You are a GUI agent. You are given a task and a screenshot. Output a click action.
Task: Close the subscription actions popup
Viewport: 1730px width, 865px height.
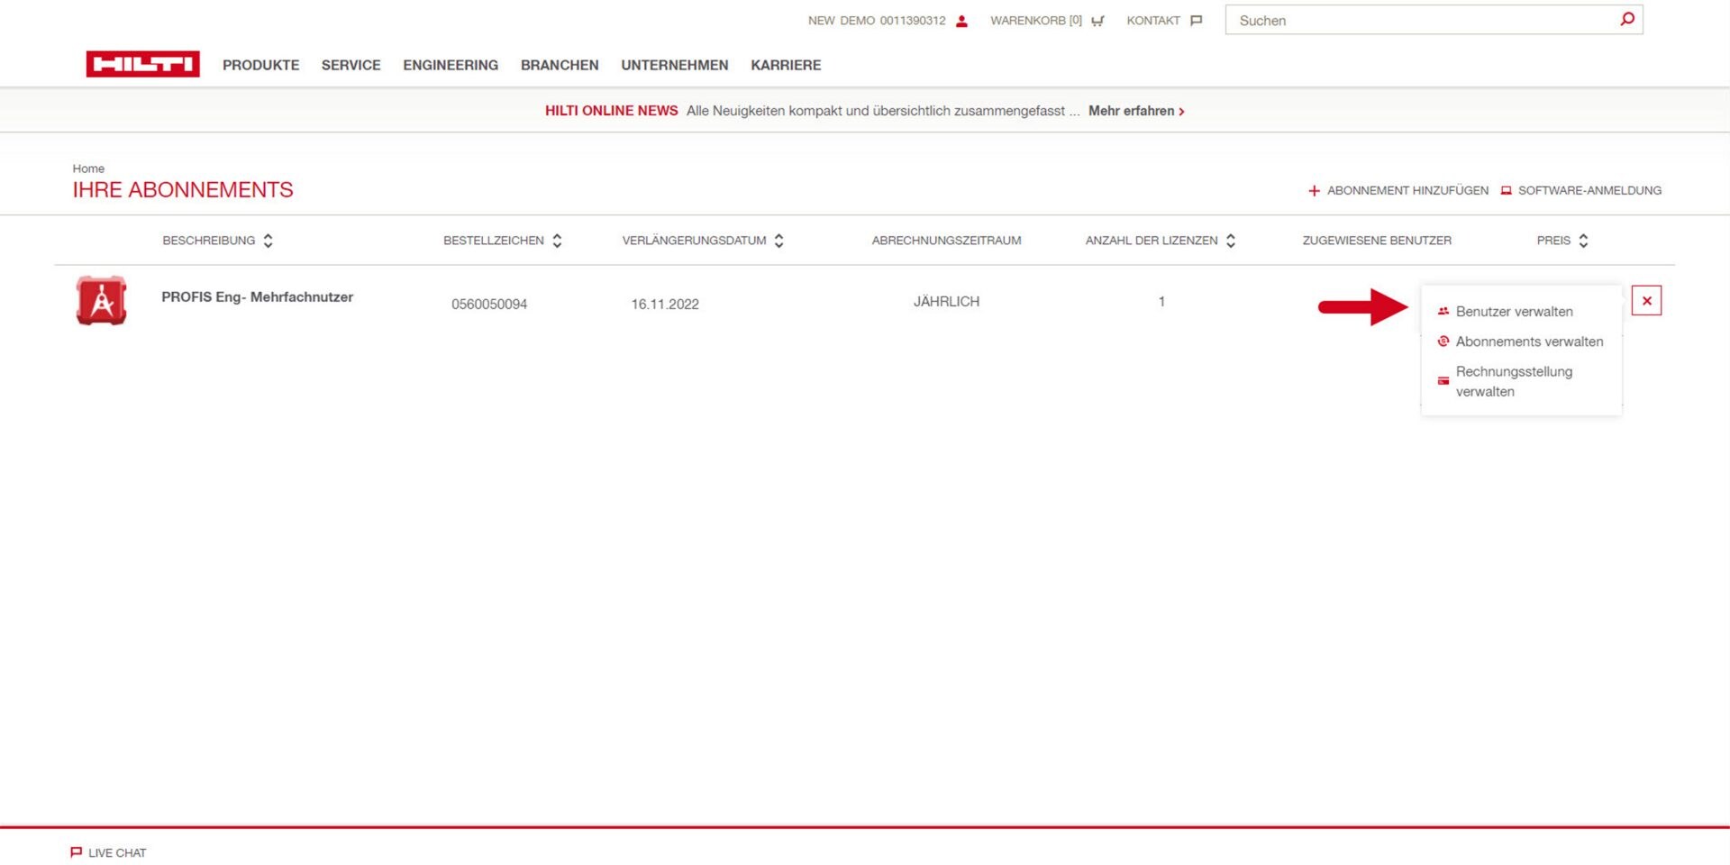click(x=1646, y=301)
